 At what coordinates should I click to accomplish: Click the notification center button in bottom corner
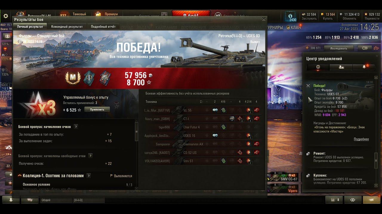pos(371,200)
